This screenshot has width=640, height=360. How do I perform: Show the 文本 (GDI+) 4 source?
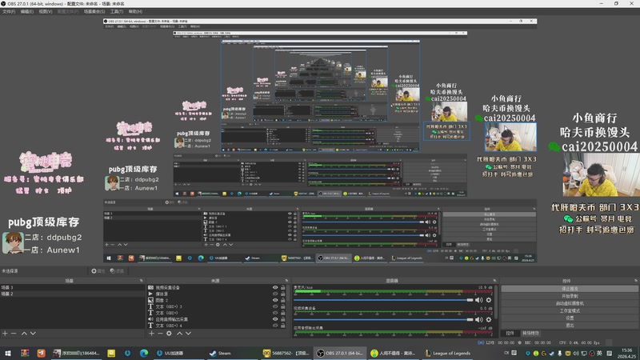tap(275, 326)
